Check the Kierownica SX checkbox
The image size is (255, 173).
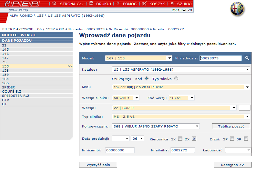180,139
